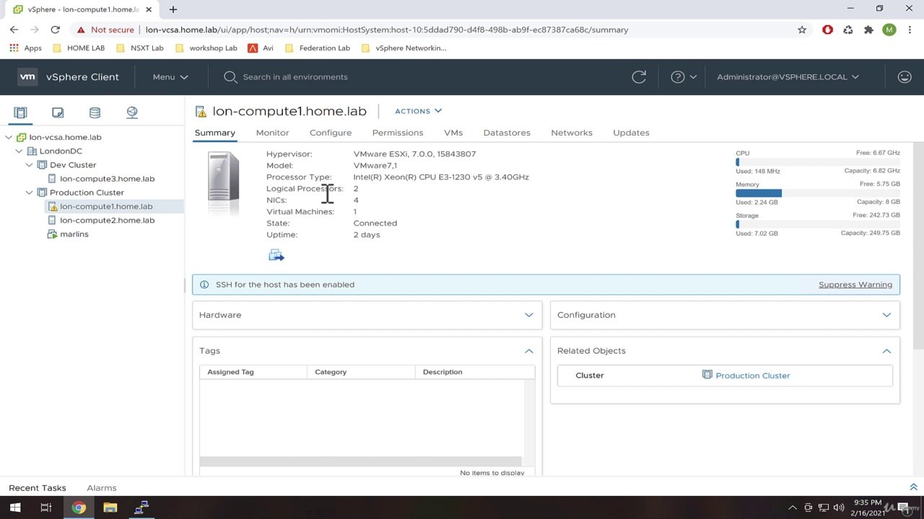This screenshot has width=924, height=519.
Task: Click Chrome in the Windows taskbar
Action: [78, 507]
